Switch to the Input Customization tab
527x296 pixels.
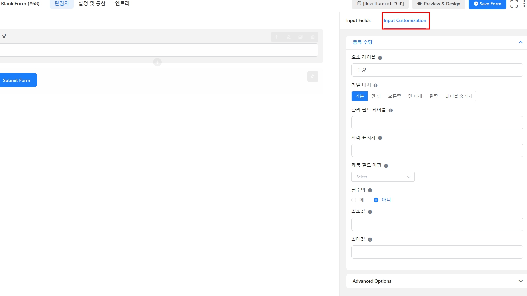(x=405, y=20)
